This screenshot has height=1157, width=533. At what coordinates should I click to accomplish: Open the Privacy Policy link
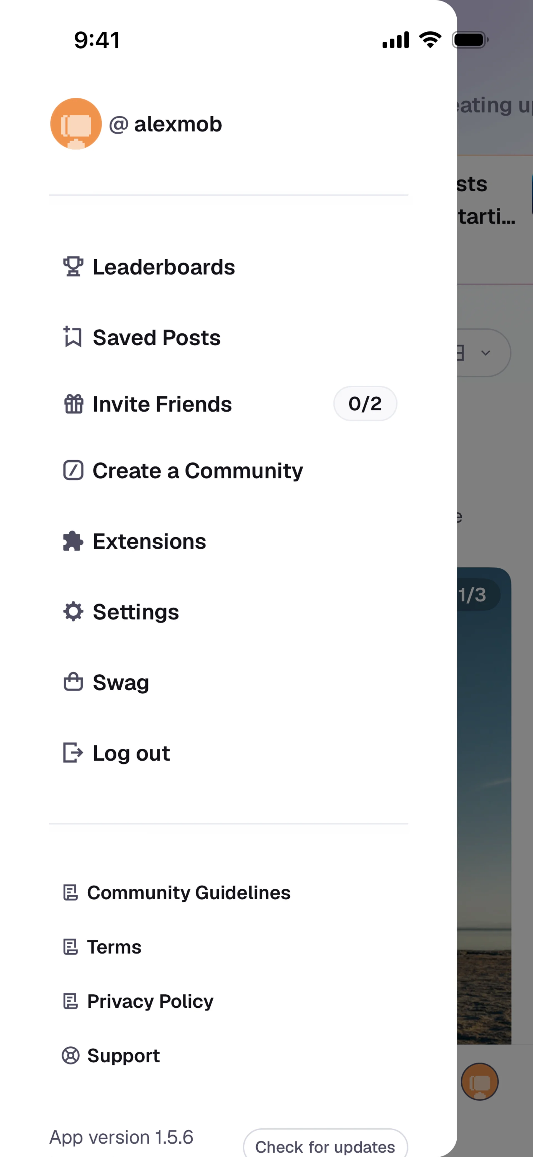150,1001
